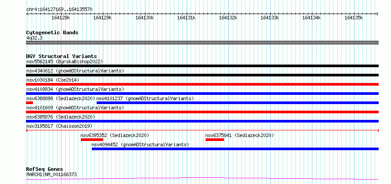This screenshot has height=184, width=391.
Task: Click the MARCH1|NM_001166373 gene label
Action: 51,174
